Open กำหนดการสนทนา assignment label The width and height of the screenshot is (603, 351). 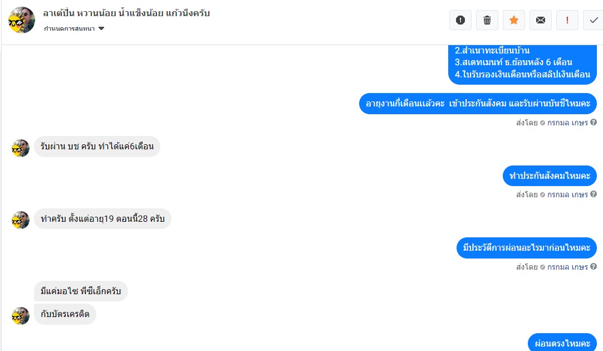click(69, 28)
